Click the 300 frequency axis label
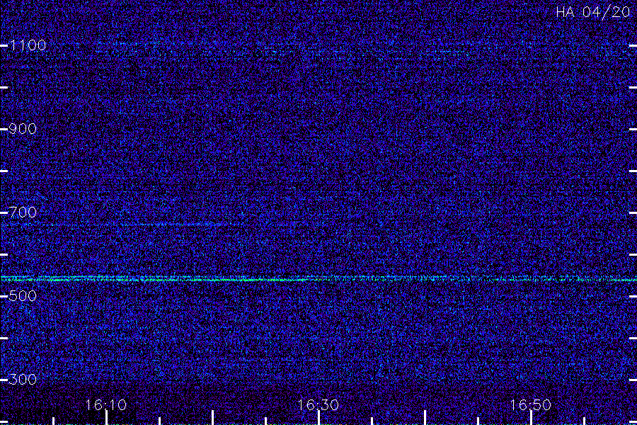Viewport: 637px width, 425px height. [x=23, y=380]
